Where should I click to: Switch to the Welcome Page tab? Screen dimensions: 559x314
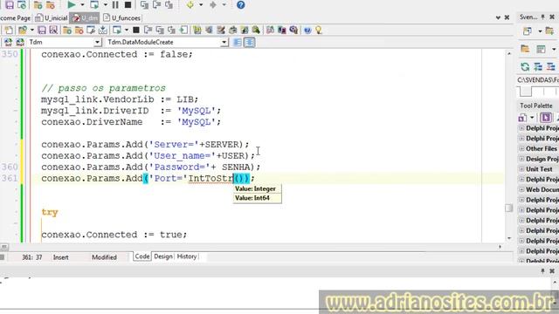click(16, 17)
